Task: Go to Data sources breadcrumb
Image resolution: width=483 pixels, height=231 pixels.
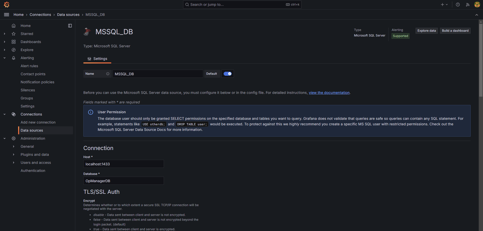Action: (68, 15)
